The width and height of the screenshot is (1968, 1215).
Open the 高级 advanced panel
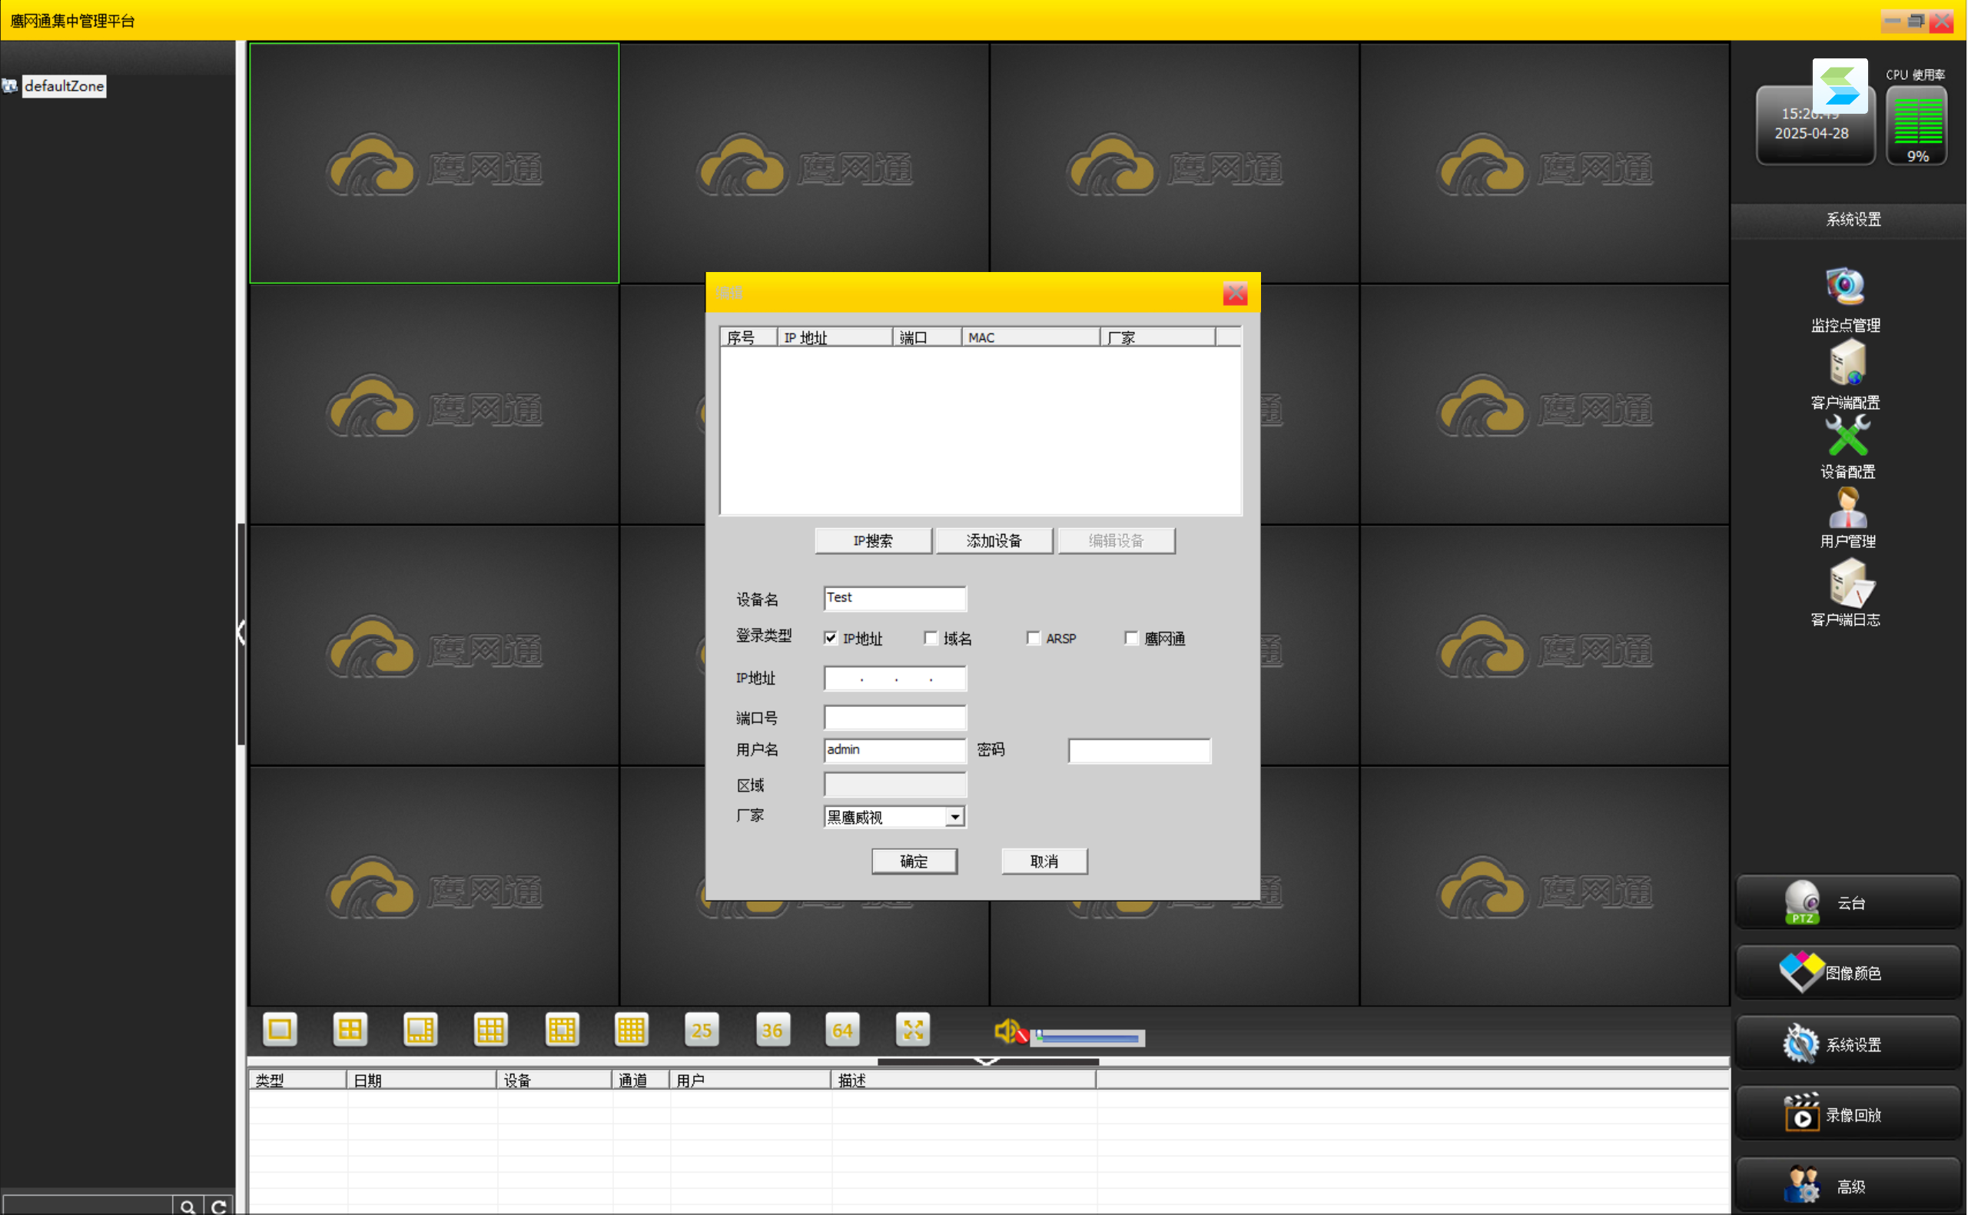[x=1848, y=1185]
